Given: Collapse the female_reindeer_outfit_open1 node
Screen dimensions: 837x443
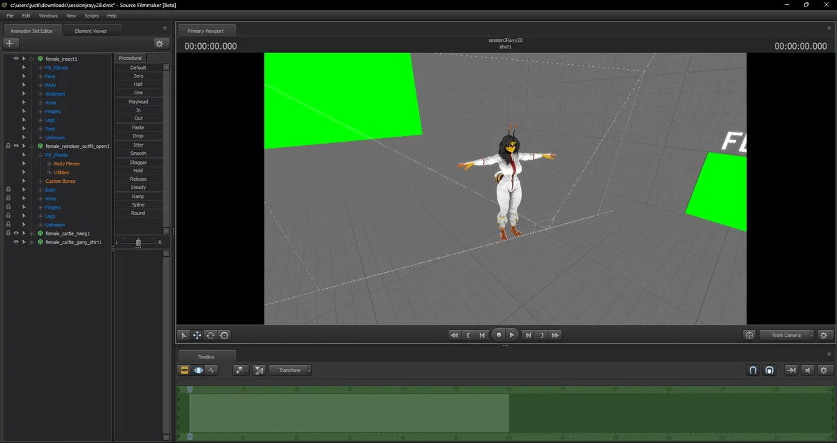Looking at the screenshot, I should (x=32, y=147).
